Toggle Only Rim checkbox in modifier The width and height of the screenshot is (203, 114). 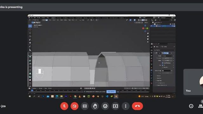tap(163, 67)
